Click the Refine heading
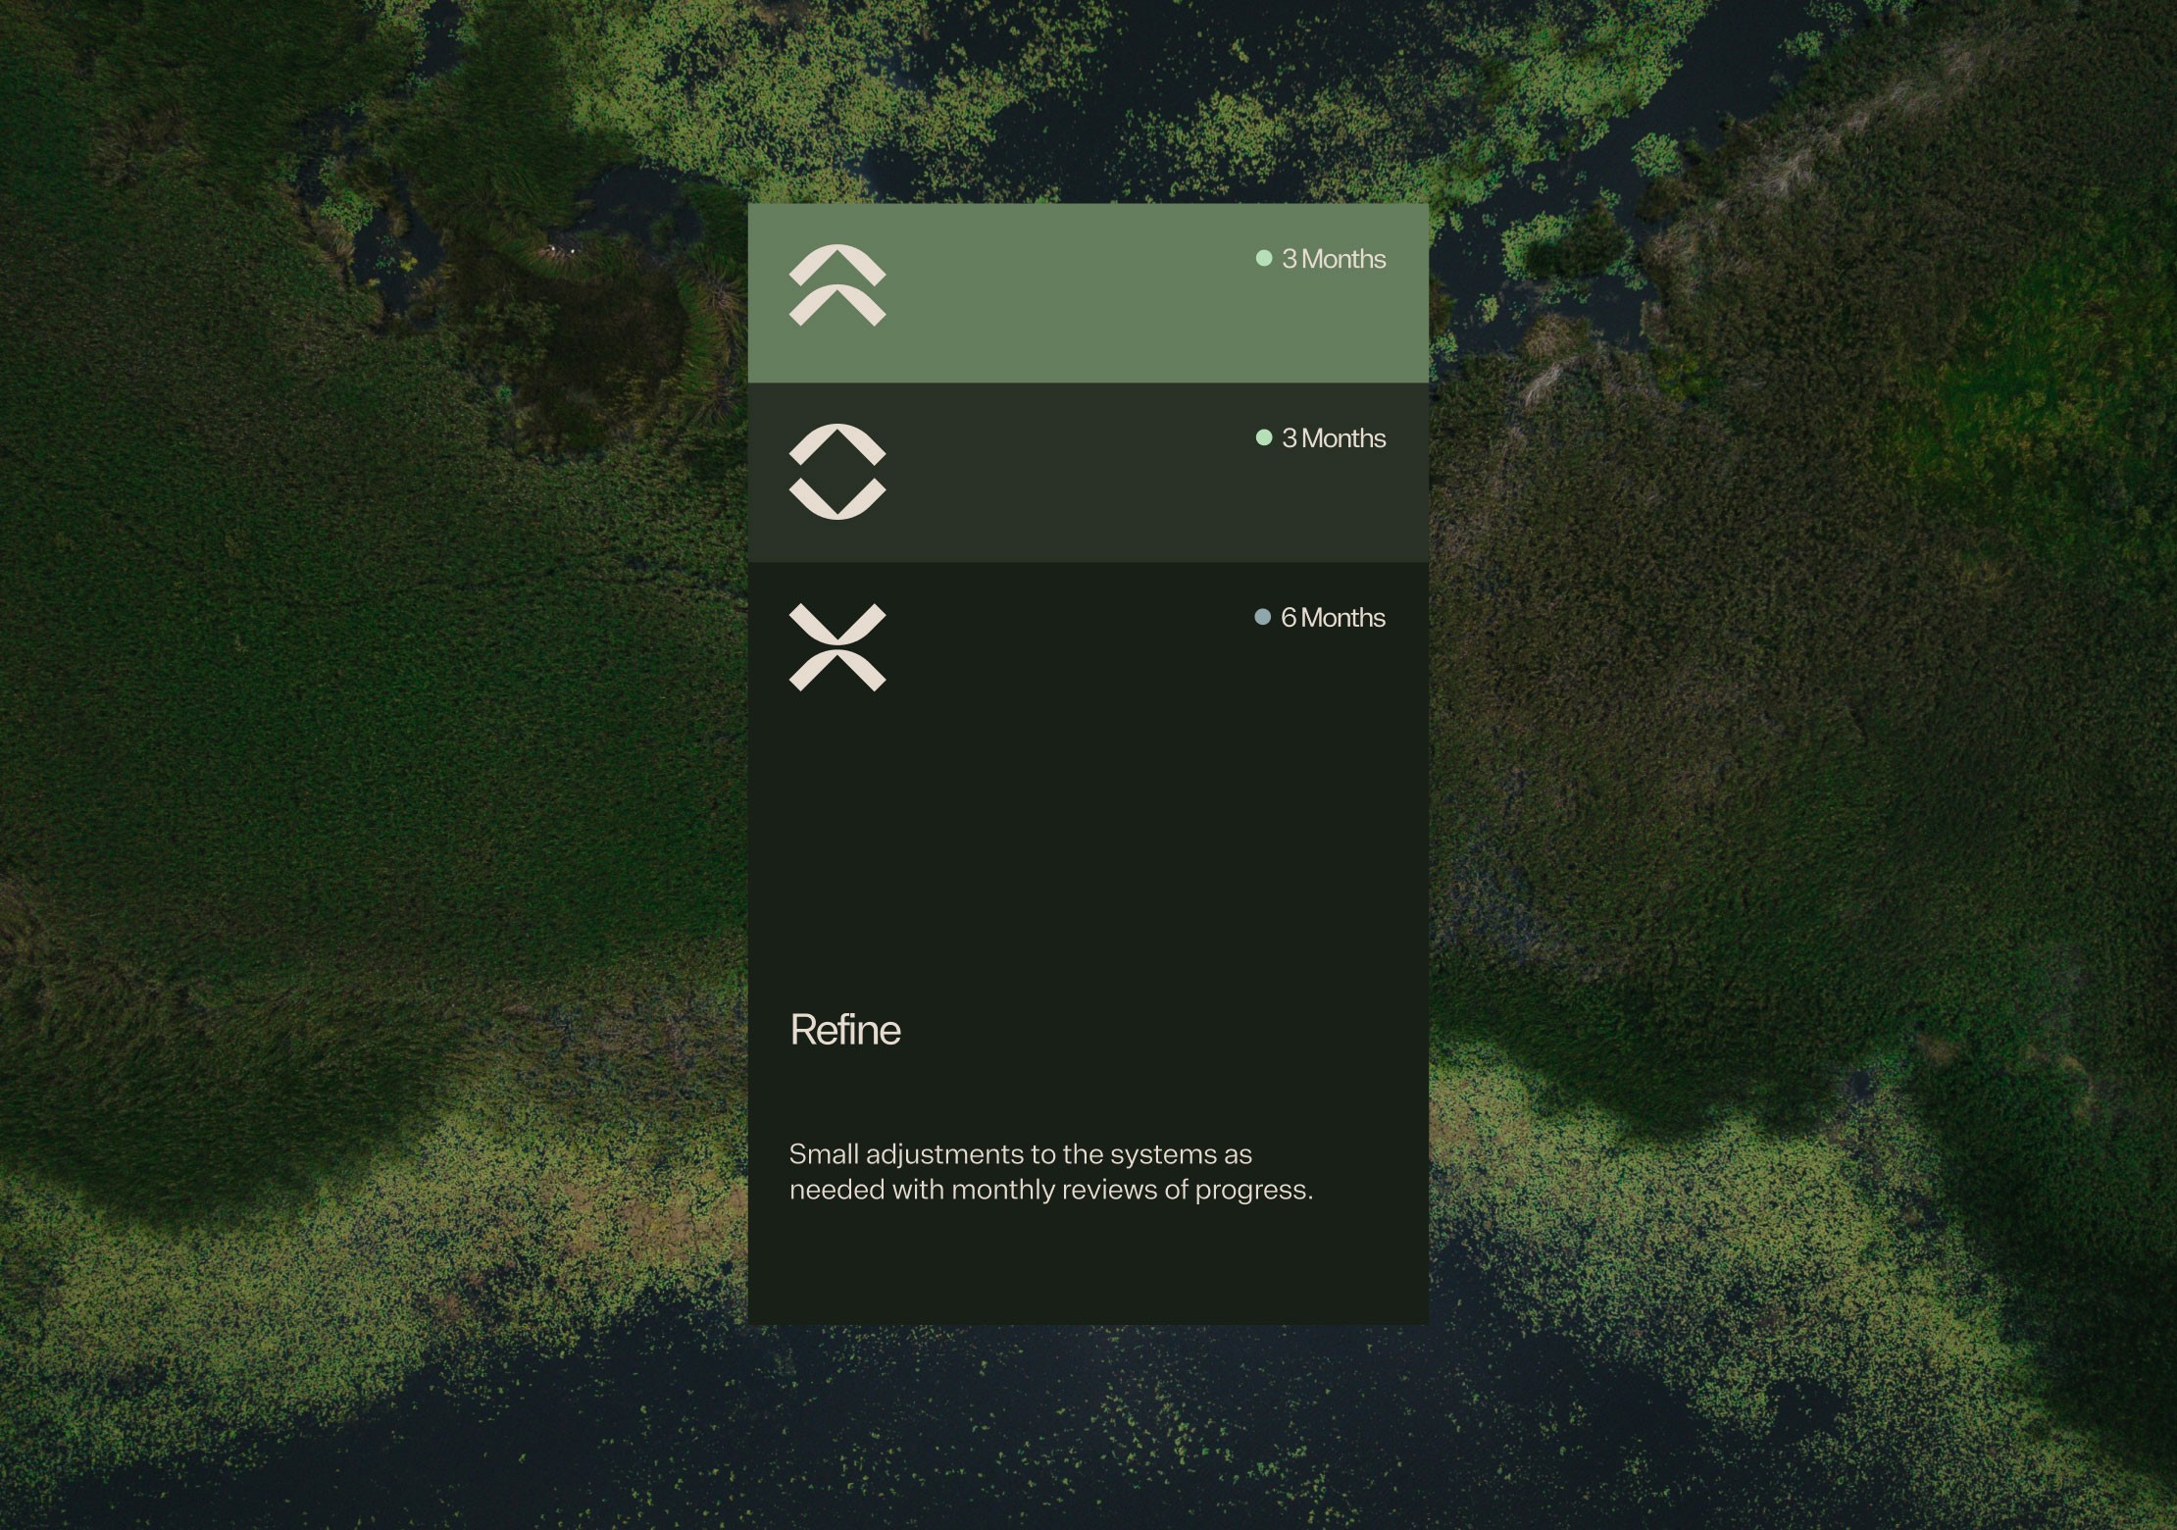This screenshot has width=2177, height=1530. (845, 1030)
